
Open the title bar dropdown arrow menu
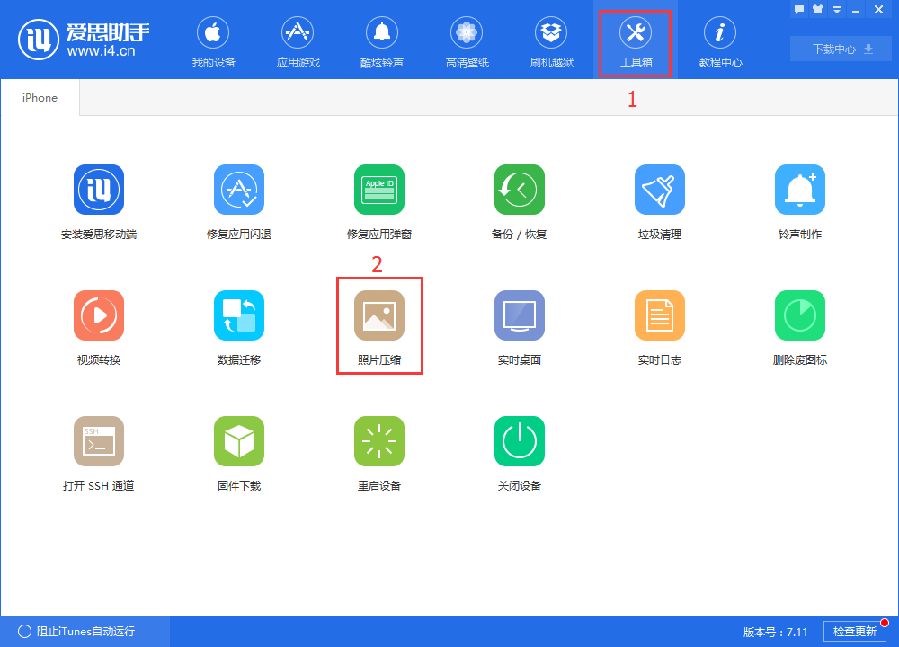pyautogui.click(x=837, y=9)
